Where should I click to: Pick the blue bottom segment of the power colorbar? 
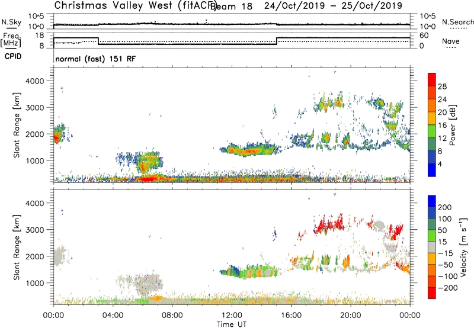tap(432, 170)
